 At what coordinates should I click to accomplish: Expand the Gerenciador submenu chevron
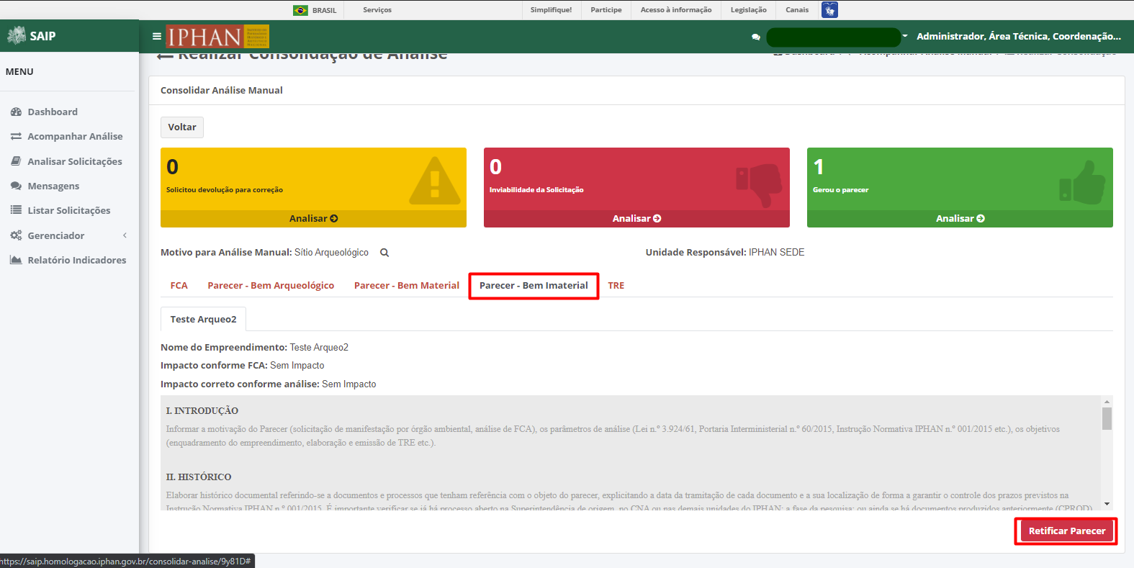(x=125, y=235)
